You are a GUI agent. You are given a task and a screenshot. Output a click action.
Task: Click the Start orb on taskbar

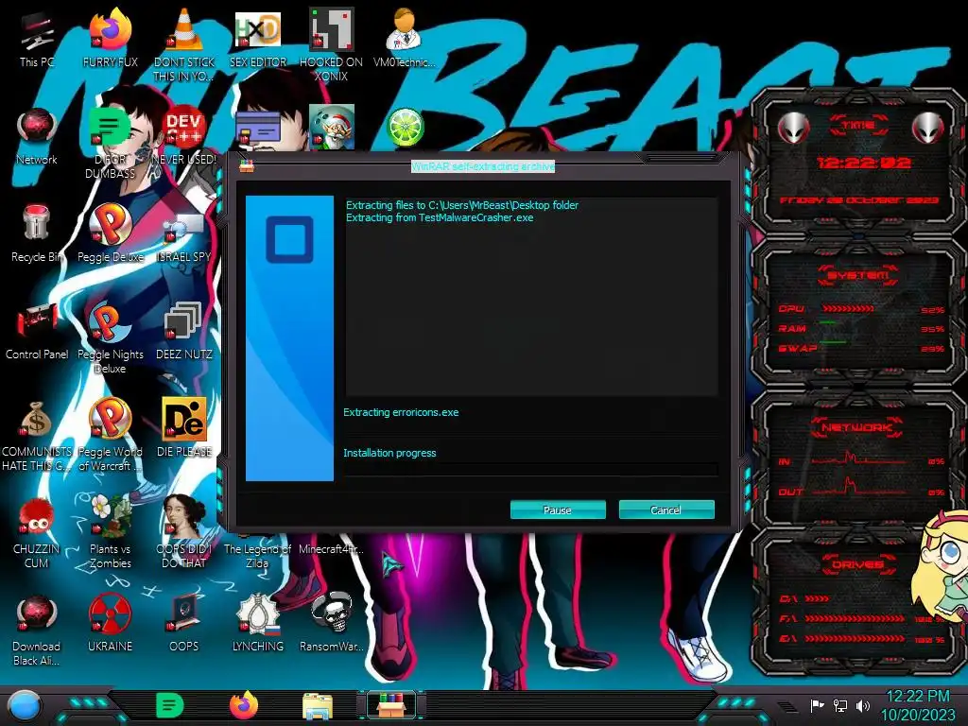pyautogui.click(x=24, y=705)
